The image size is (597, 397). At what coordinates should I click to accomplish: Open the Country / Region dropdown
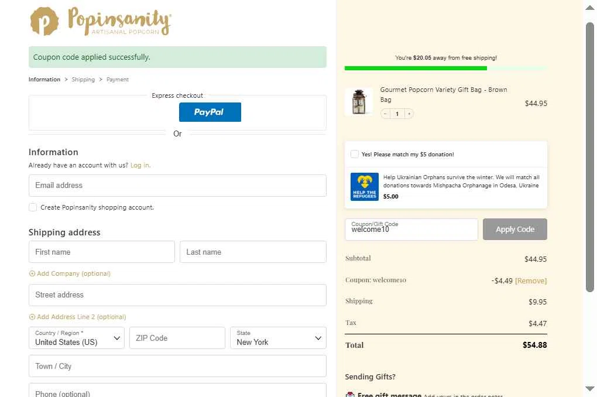click(77, 338)
